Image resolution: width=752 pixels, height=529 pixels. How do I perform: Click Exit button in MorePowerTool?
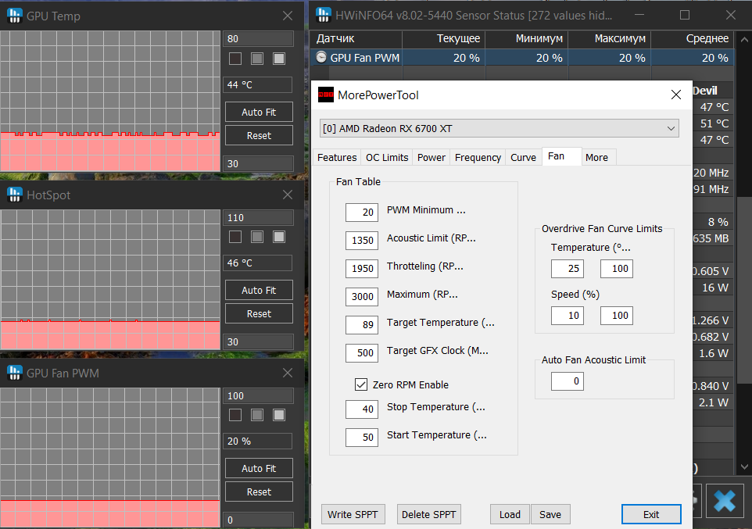pyautogui.click(x=651, y=514)
